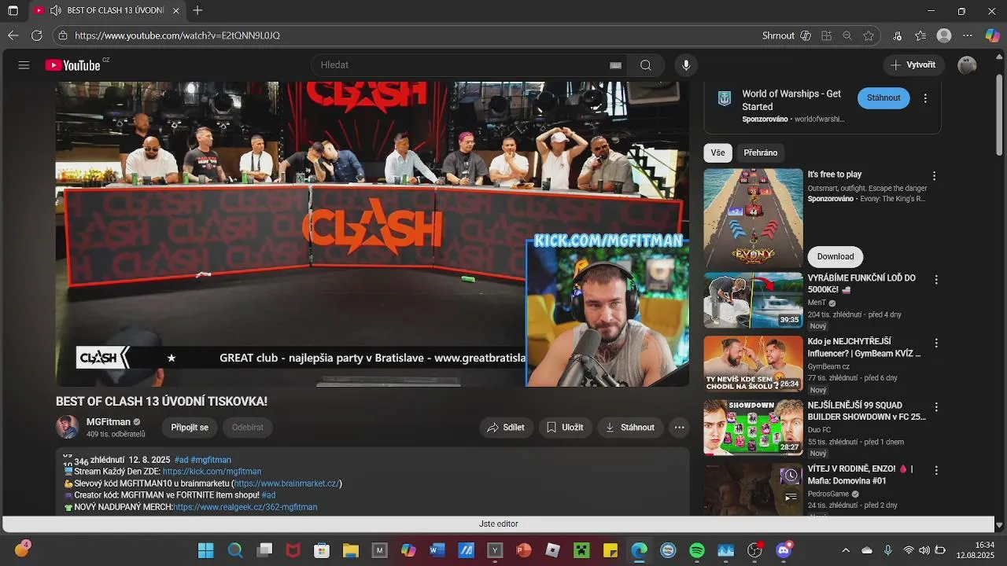Open the brainmarket.cz link
Image resolution: width=1007 pixels, height=566 pixels.
click(286, 483)
